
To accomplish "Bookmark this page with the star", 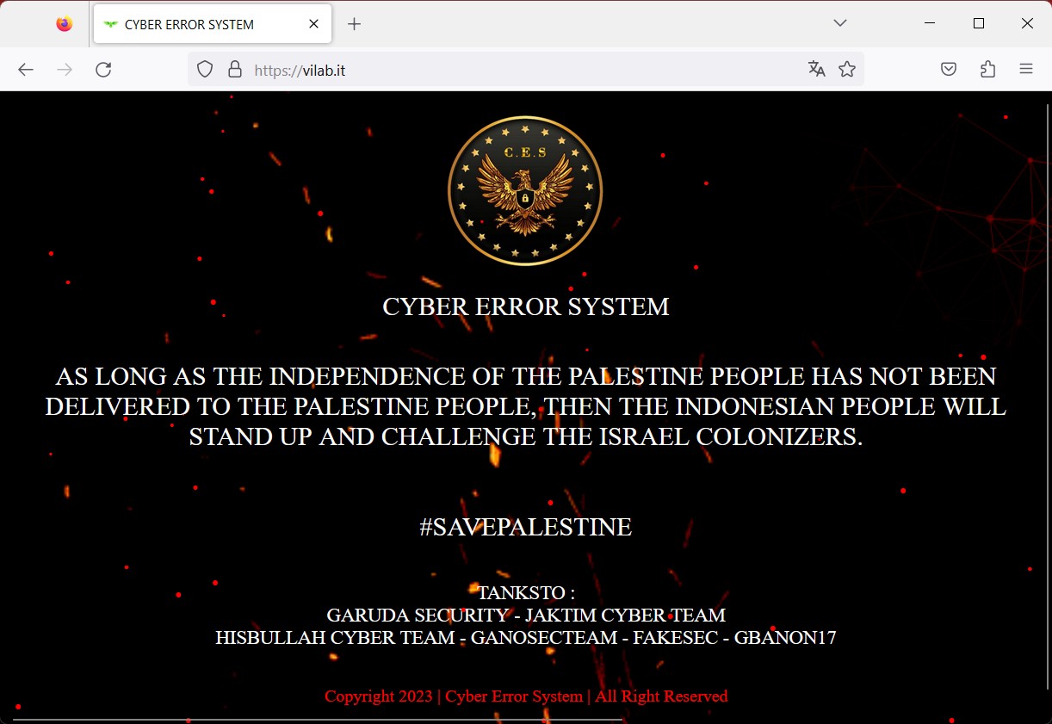I will point(847,70).
